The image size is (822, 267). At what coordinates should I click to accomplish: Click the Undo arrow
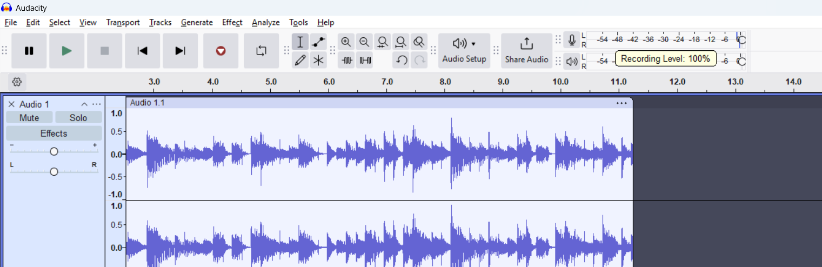(x=401, y=60)
